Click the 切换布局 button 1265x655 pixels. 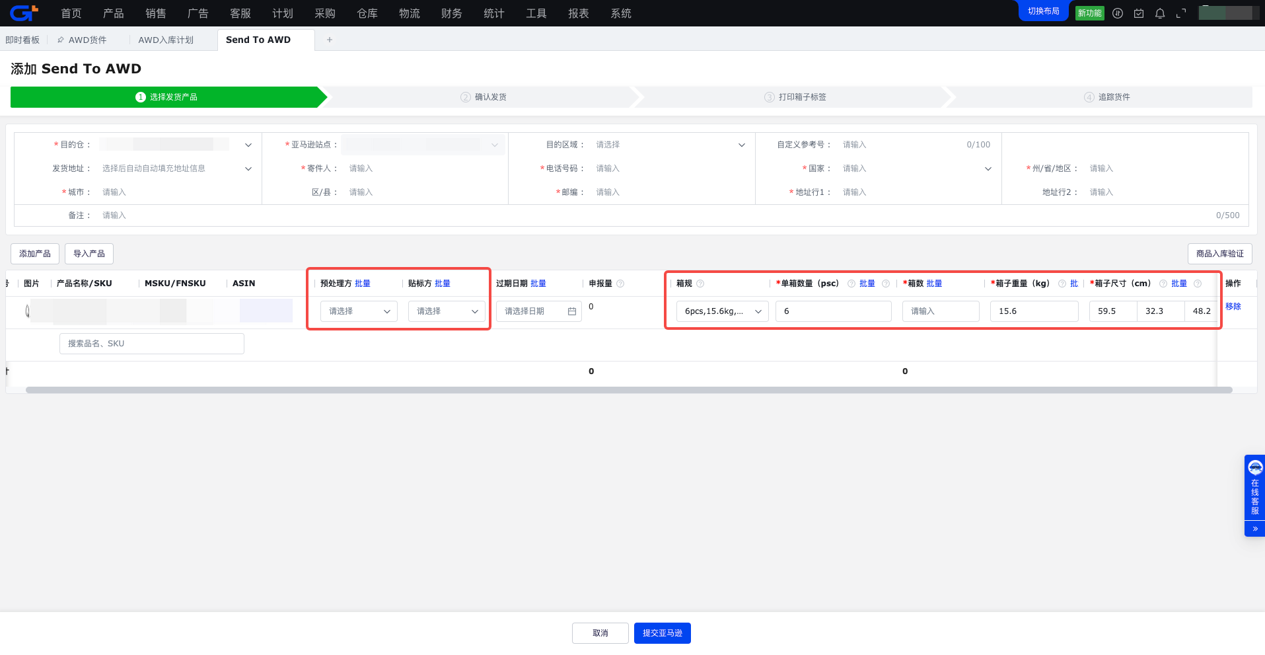click(x=1044, y=11)
